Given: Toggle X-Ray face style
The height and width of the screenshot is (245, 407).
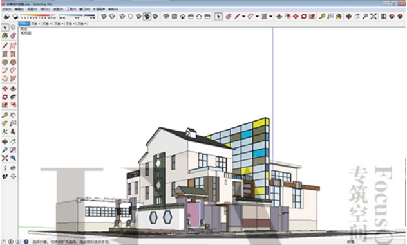Looking at the screenshot, I should click(x=104, y=17).
